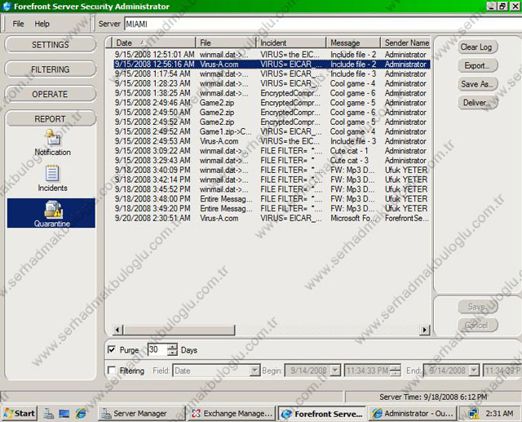Sort list by Sender Name column header
Image resolution: width=522 pixels, height=422 pixels.
405,42
